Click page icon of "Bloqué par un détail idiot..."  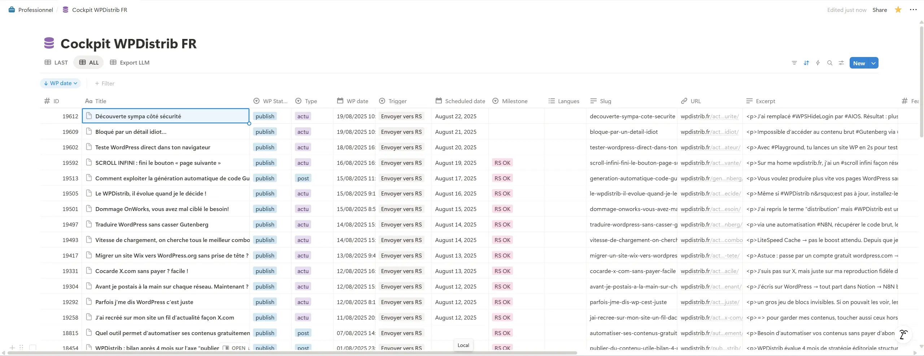tap(89, 131)
